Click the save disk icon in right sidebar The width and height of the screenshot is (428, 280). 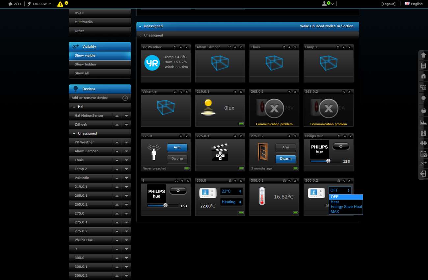pyautogui.click(x=423, y=66)
